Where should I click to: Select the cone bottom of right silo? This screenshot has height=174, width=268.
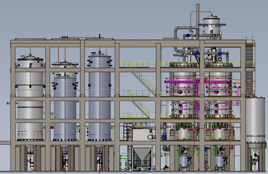(255, 149)
